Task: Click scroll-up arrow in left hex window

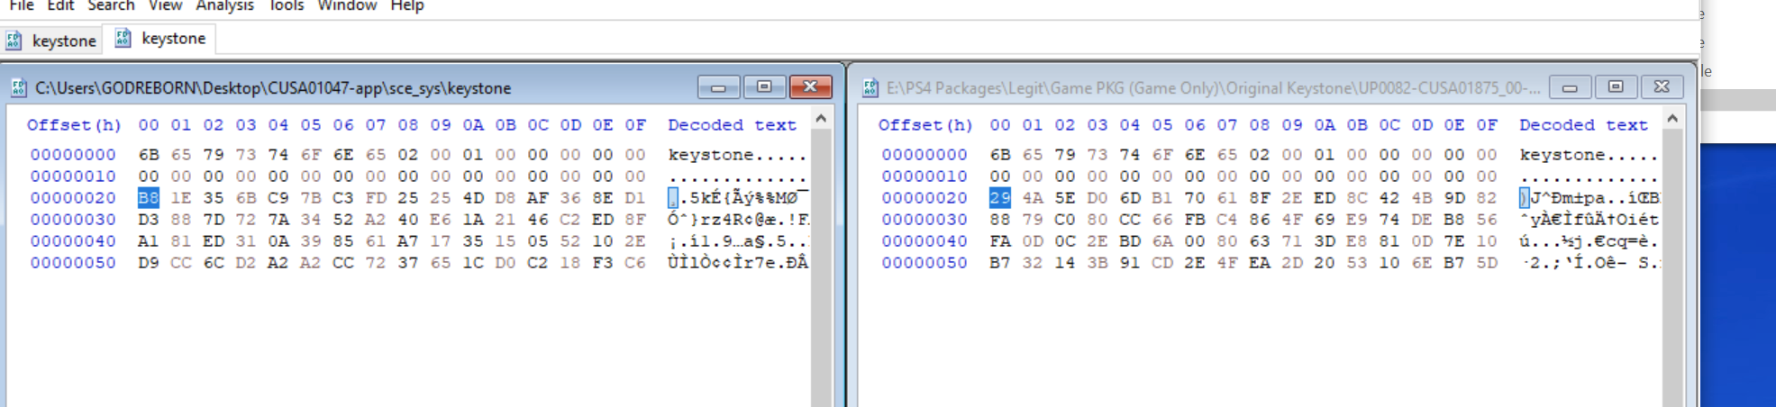Action: coord(821,118)
